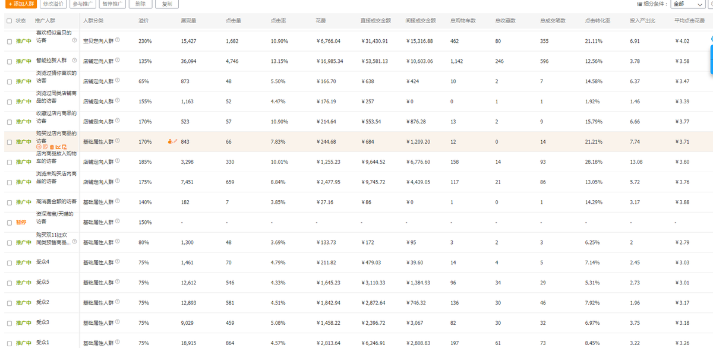Check the 智能拉新人群 row checkbox
The width and height of the screenshot is (713, 348).
click(x=9, y=62)
